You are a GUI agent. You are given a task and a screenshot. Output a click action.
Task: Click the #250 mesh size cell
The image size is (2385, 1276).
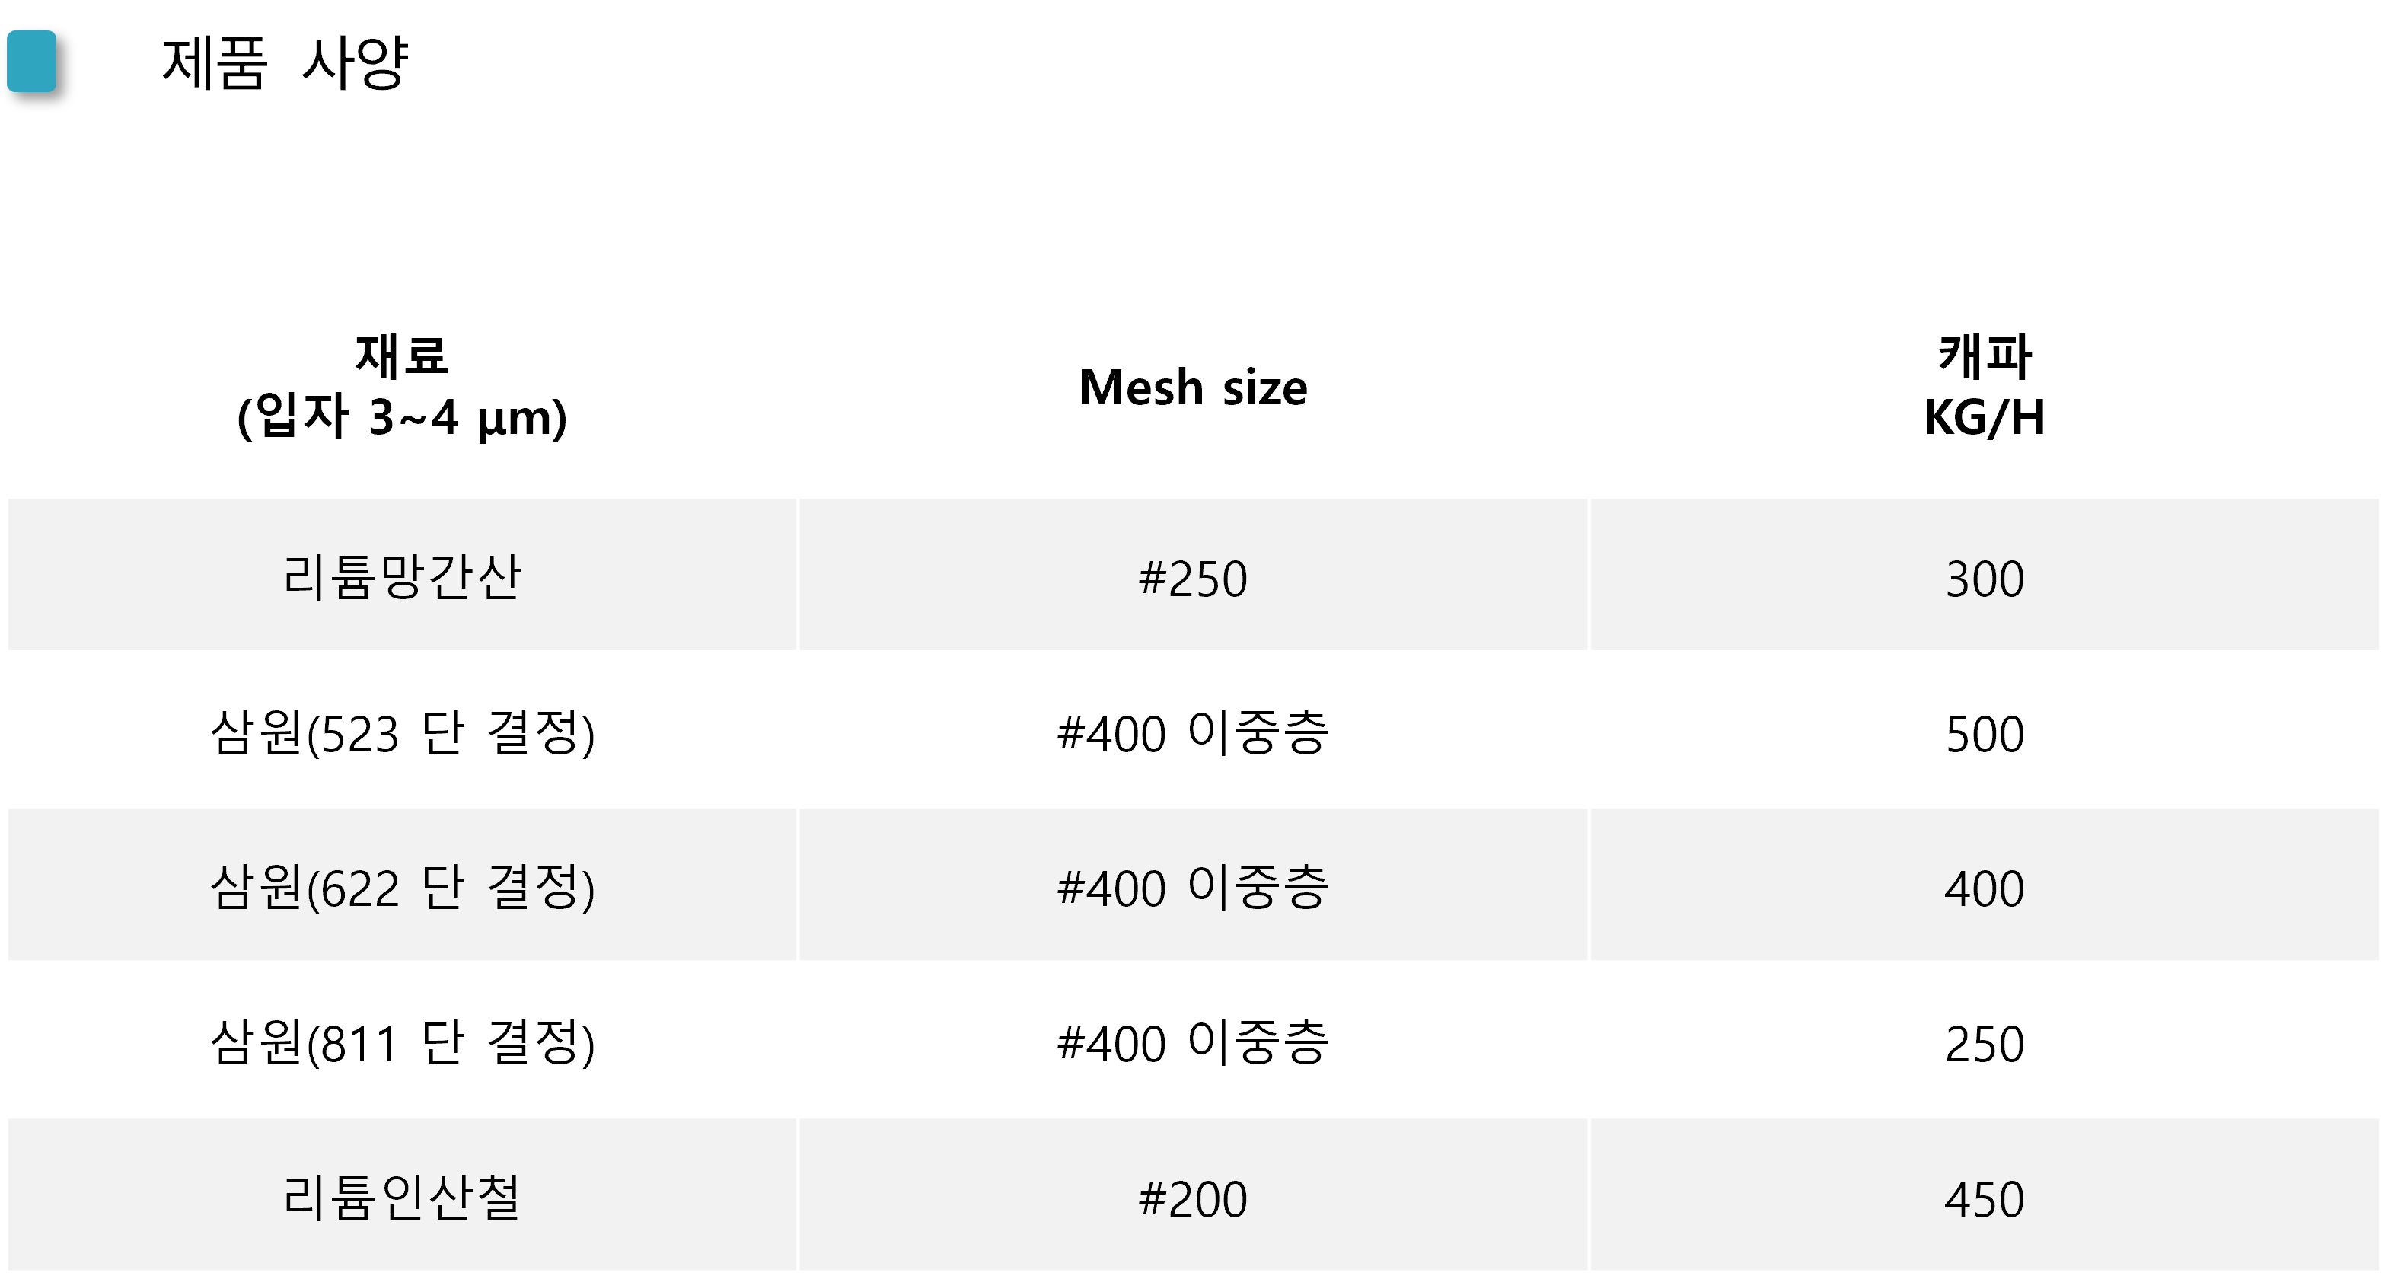pyautogui.click(x=1192, y=579)
